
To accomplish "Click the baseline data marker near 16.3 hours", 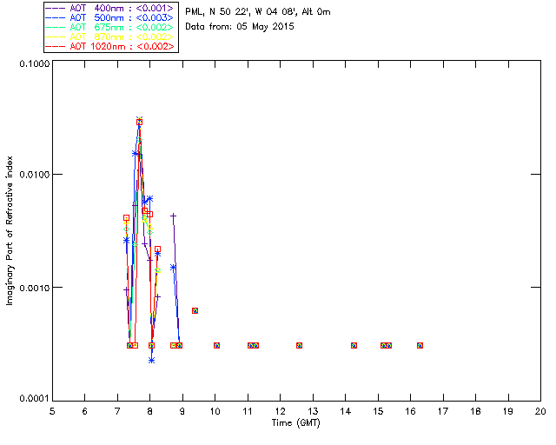I will (420, 346).
